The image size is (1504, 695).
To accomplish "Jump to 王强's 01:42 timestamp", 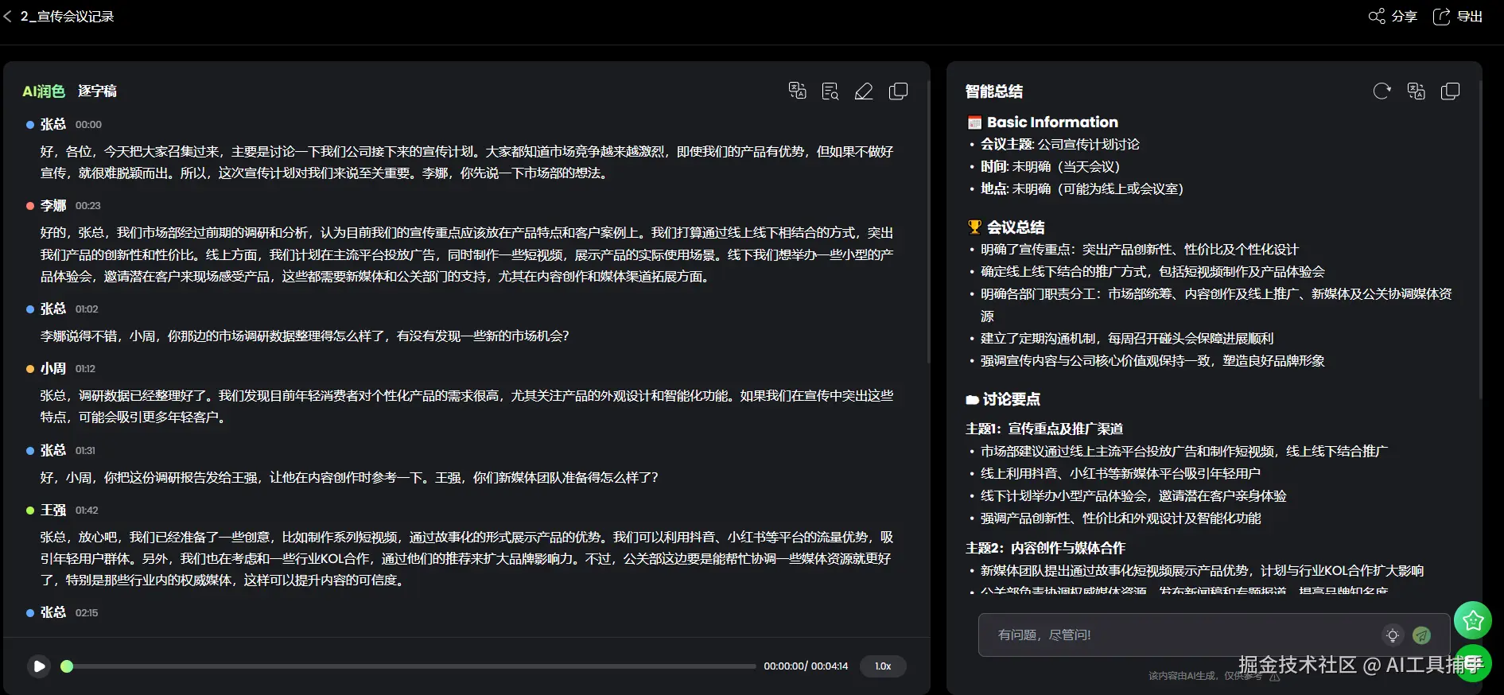I will 87,511.
